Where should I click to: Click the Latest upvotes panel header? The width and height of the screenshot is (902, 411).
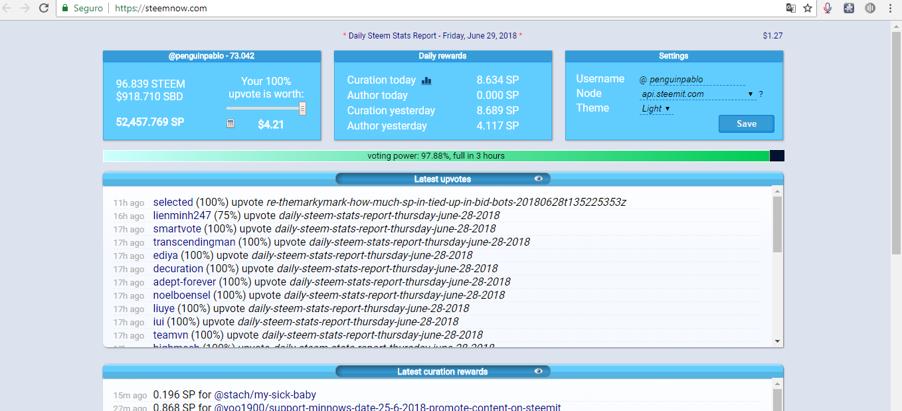tap(443, 179)
